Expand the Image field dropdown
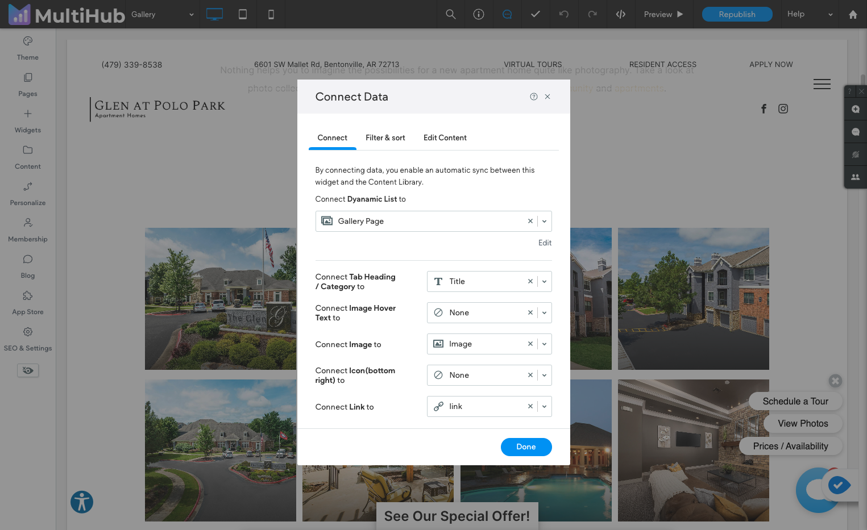Screen dimensions: 867x530 coord(544,344)
